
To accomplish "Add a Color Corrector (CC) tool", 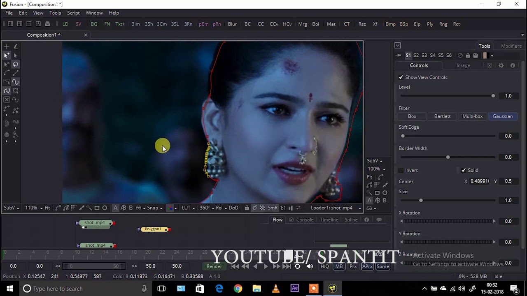I will click(261, 24).
